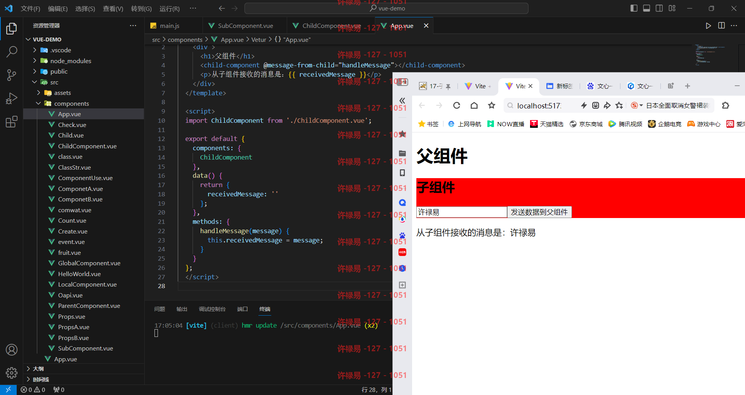745x395 pixels.
Task: Switch to 输出 output panel tab
Action: click(182, 309)
